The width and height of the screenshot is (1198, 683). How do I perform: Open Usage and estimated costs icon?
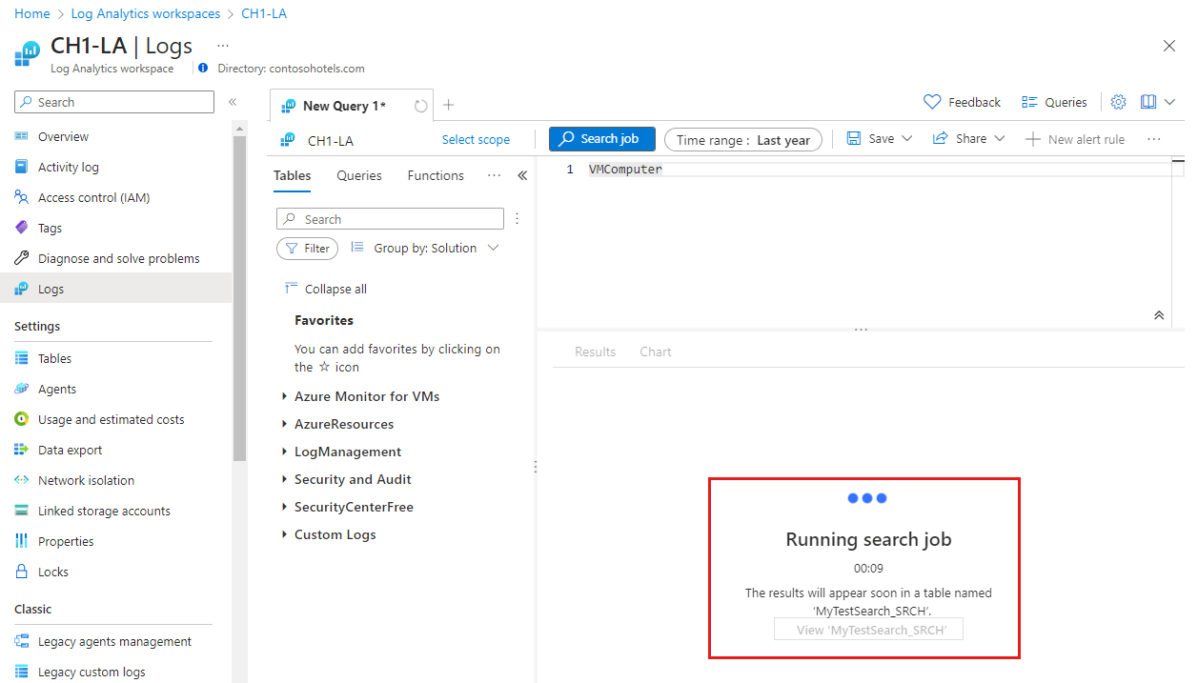coord(21,419)
